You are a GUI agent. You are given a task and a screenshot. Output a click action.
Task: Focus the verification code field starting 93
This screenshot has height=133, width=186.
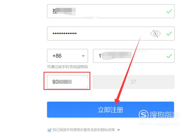[x=68, y=82]
